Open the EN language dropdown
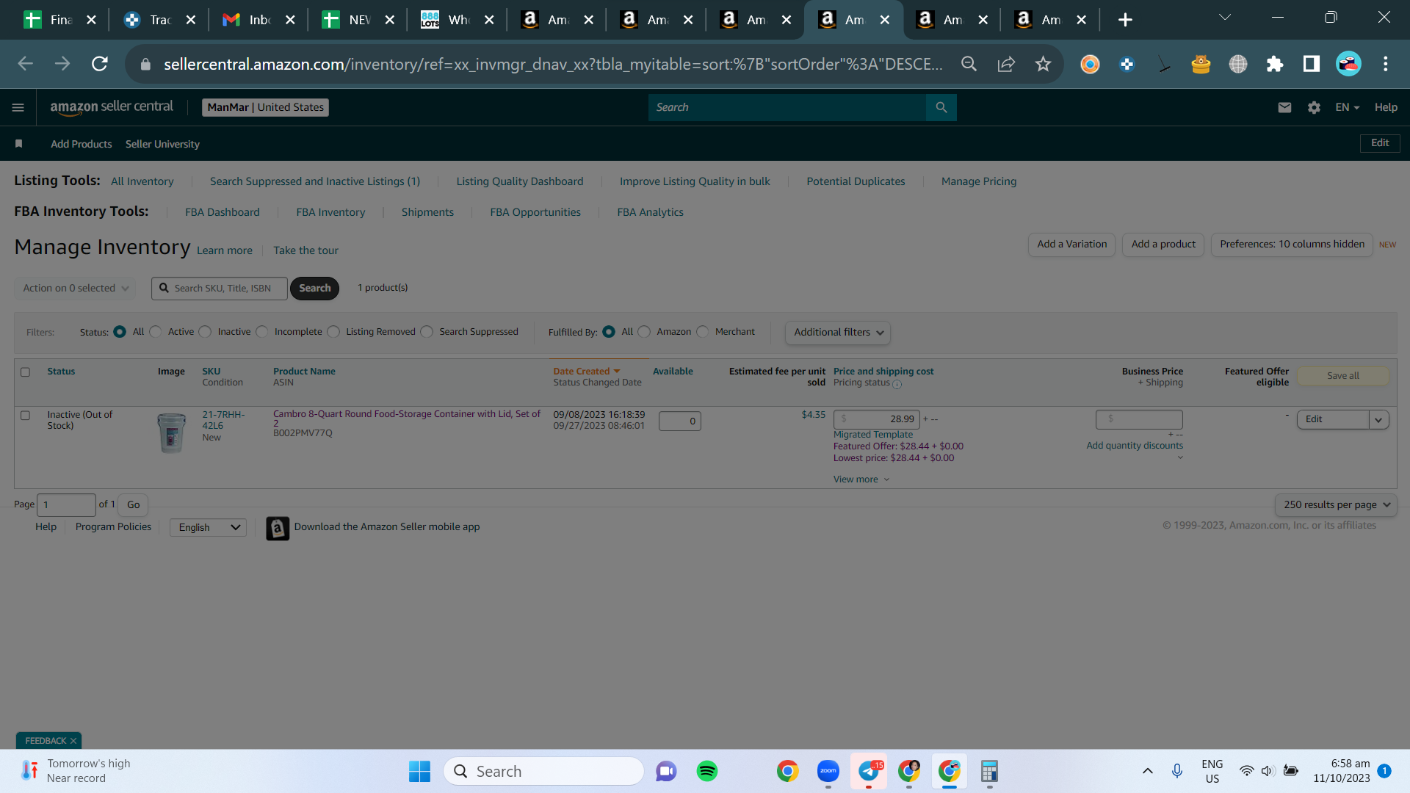The image size is (1410, 793). (1348, 107)
